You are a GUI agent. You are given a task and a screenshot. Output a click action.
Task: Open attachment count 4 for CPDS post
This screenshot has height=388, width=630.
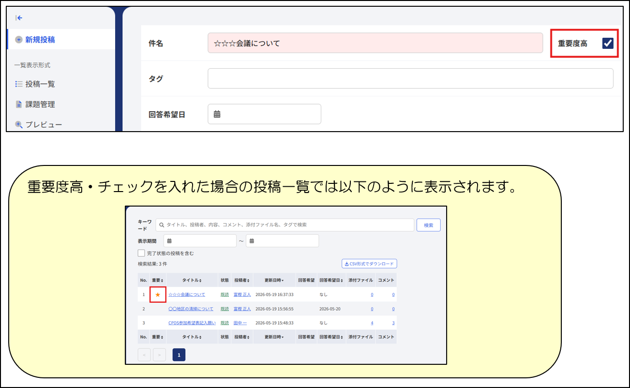click(x=372, y=323)
